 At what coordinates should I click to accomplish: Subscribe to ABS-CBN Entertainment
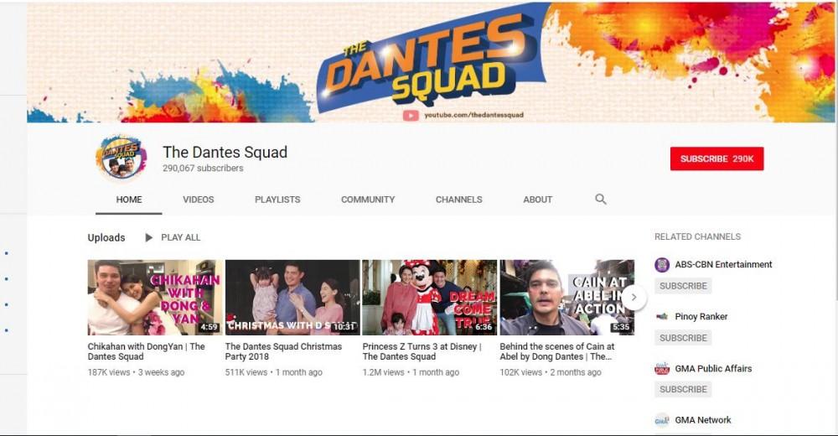pos(683,286)
